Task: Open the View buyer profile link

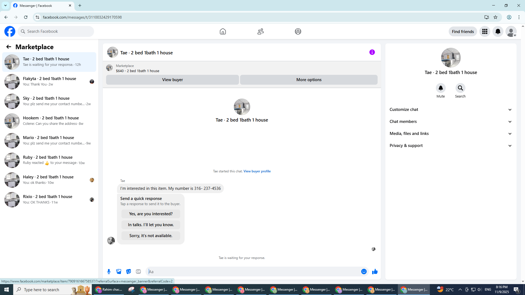Action: point(257,171)
